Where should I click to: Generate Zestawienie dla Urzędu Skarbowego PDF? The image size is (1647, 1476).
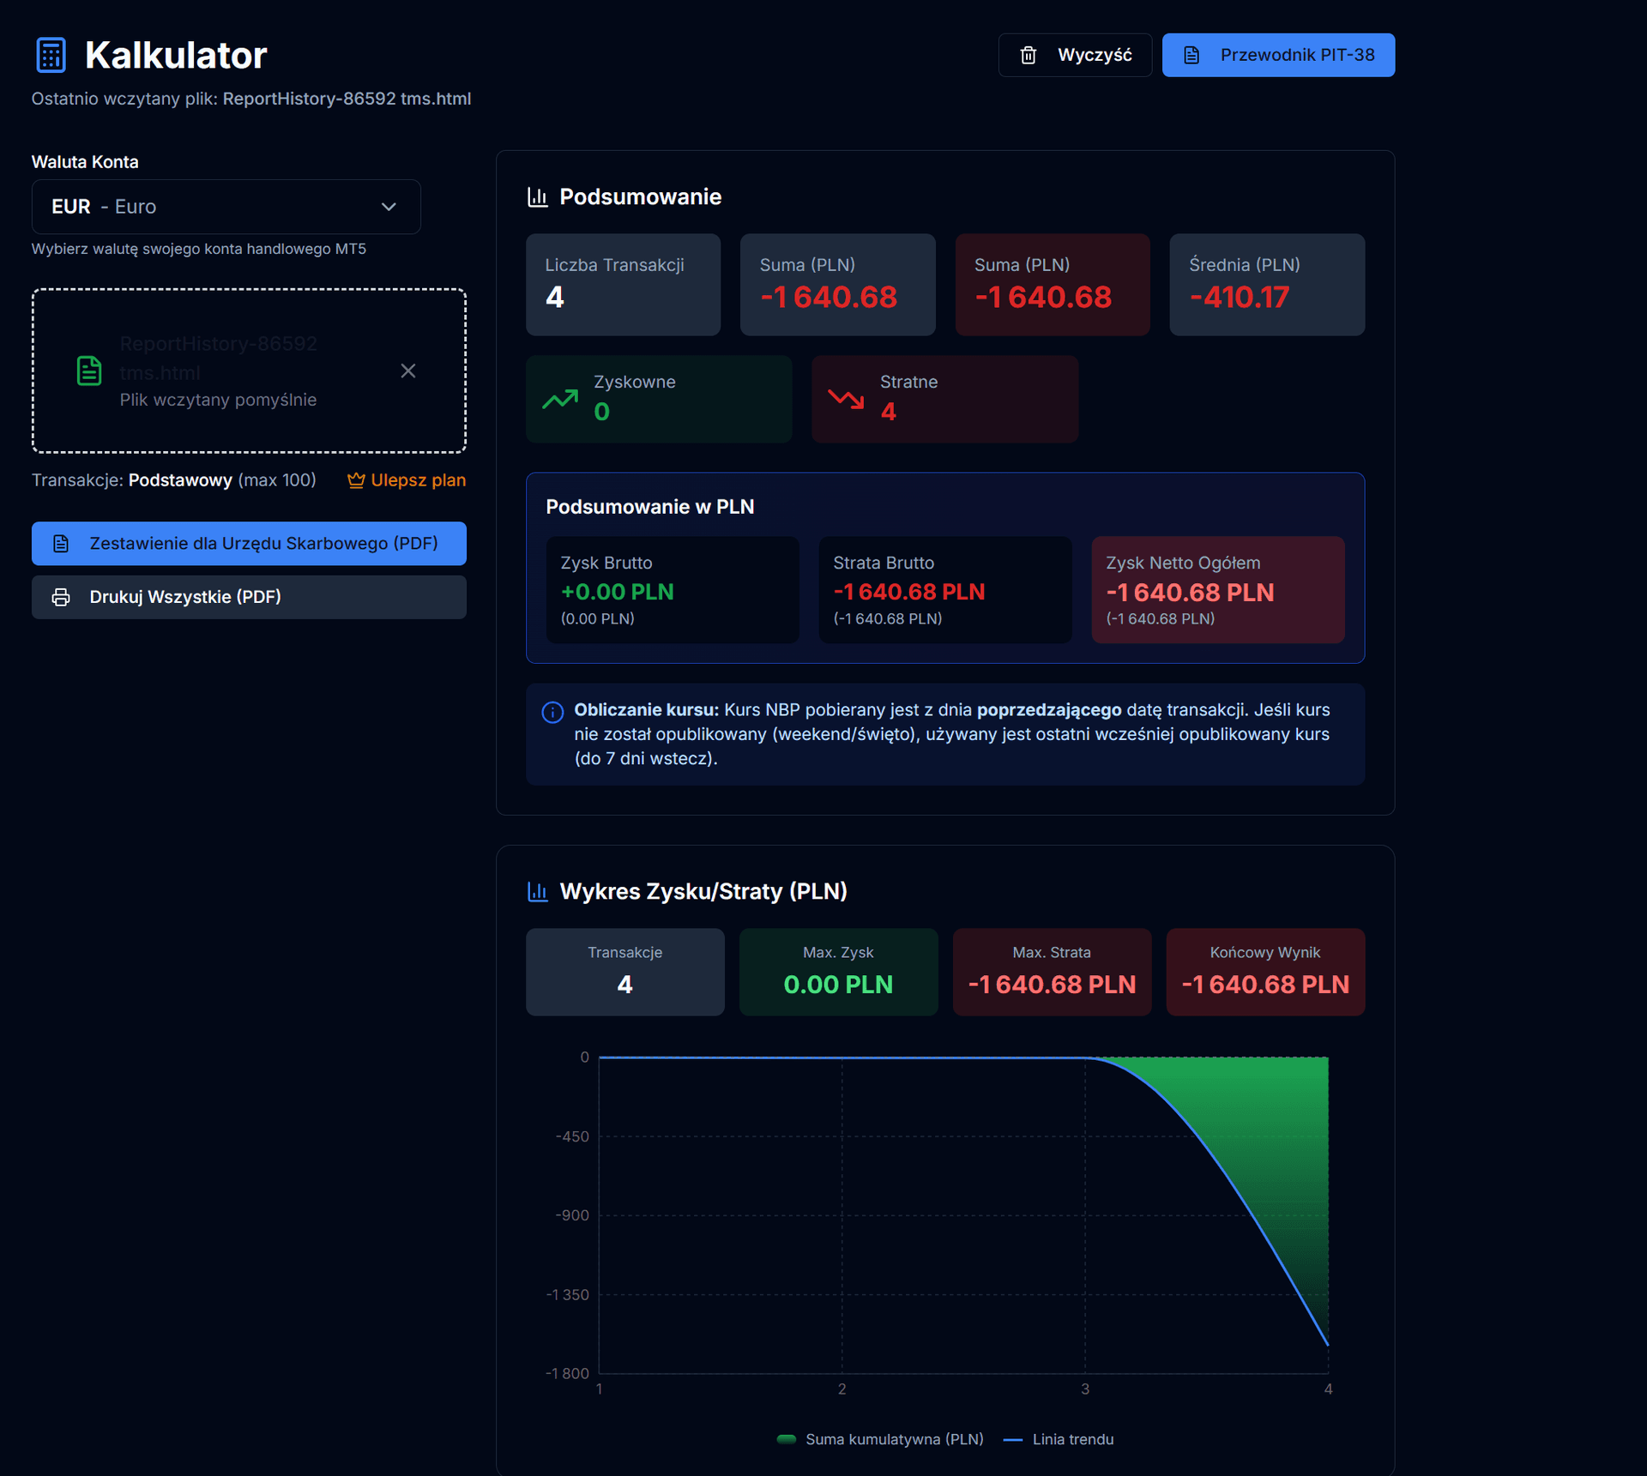click(x=249, y=544)
